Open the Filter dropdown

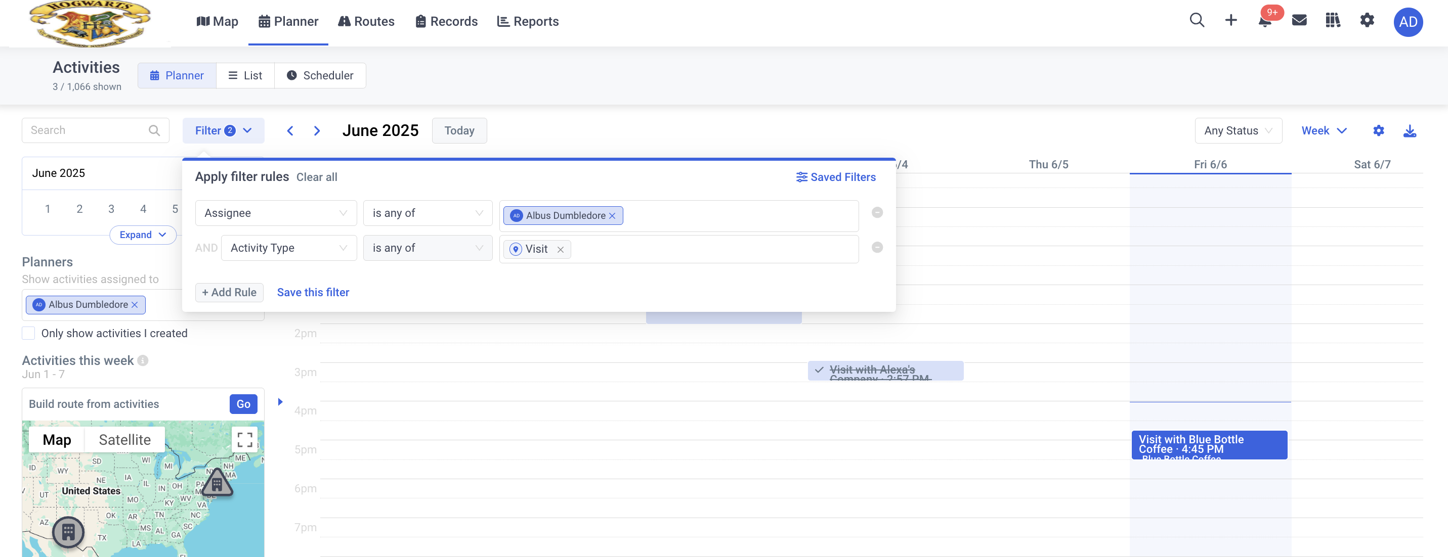coord(223,131)
